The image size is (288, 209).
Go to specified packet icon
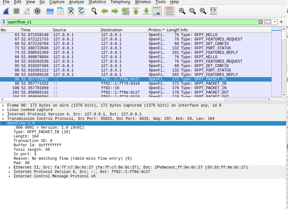pos(125,11)
